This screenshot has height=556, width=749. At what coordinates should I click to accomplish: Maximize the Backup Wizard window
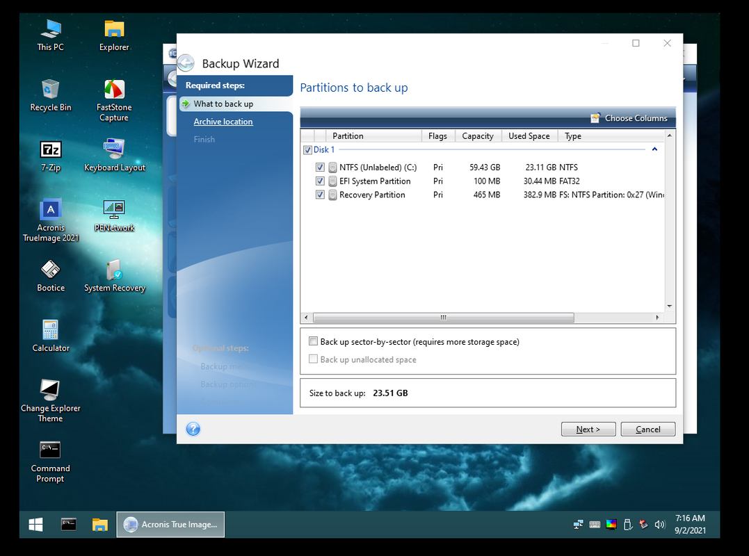click(636, 43)
